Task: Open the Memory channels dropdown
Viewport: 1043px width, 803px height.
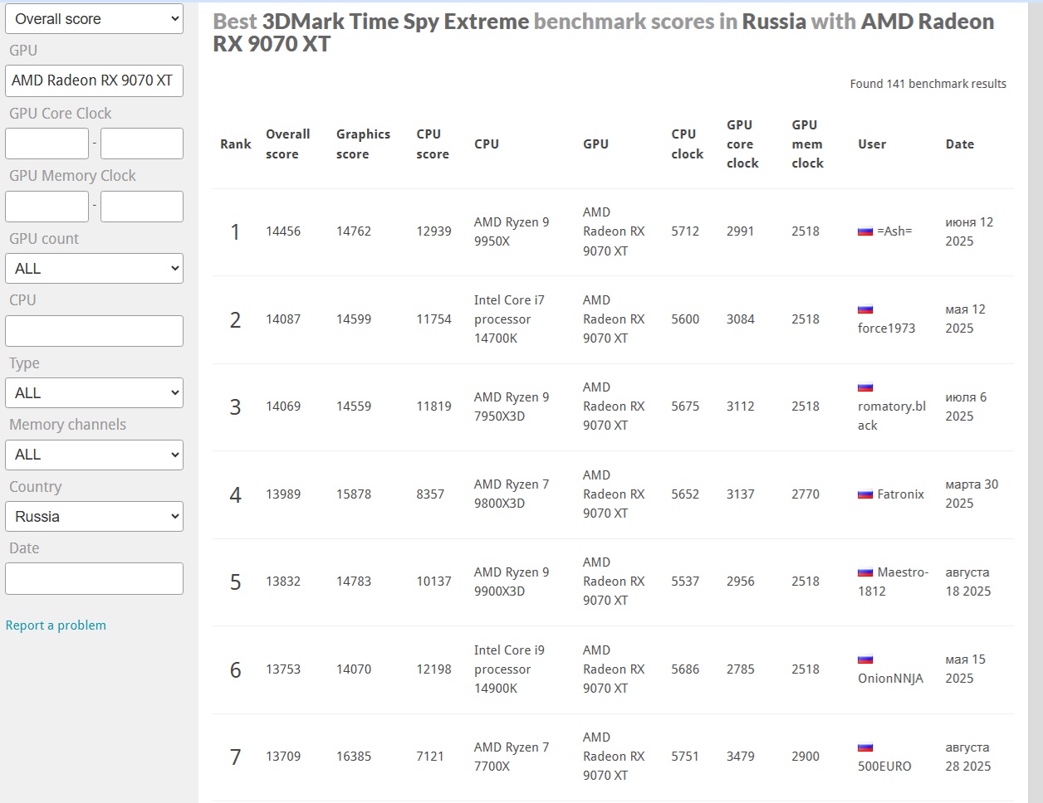Action: tap(94, 455)
